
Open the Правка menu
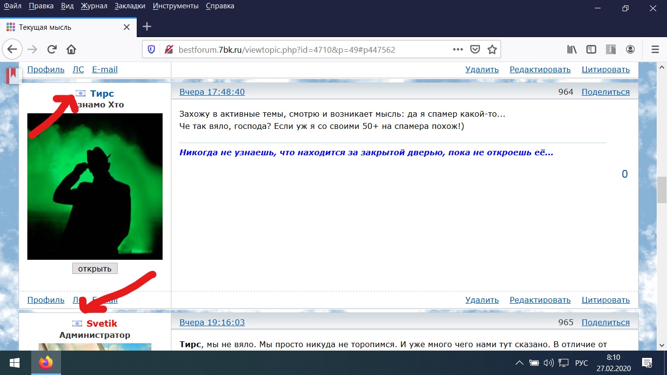(x=41, y=6)
